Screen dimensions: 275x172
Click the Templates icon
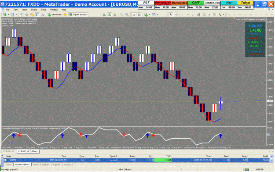154,14
